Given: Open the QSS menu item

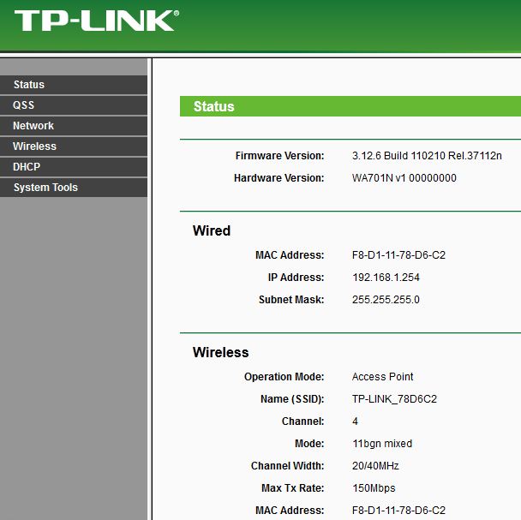Looking at the screenshot, I should click(x=74, y=105).
